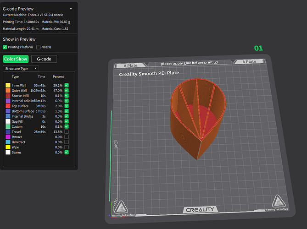307x229 pixels.
Task: Uncheck Sparse infill visibility
Action: click(67, 96)
